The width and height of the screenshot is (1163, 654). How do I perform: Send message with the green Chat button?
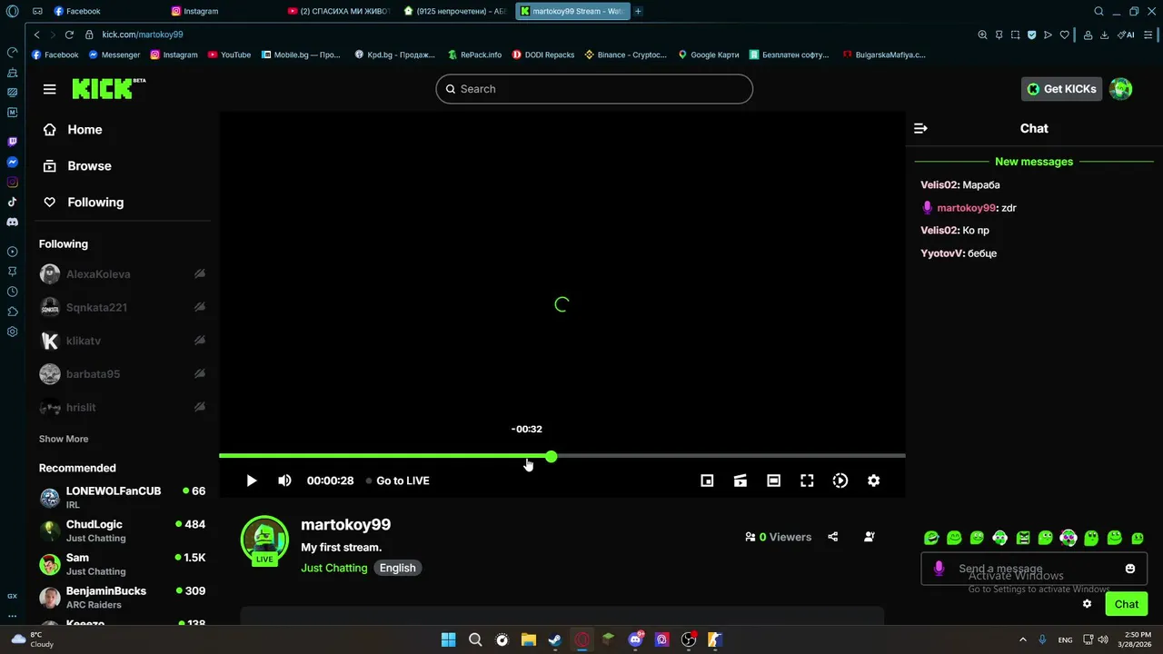click(1127, 604)
